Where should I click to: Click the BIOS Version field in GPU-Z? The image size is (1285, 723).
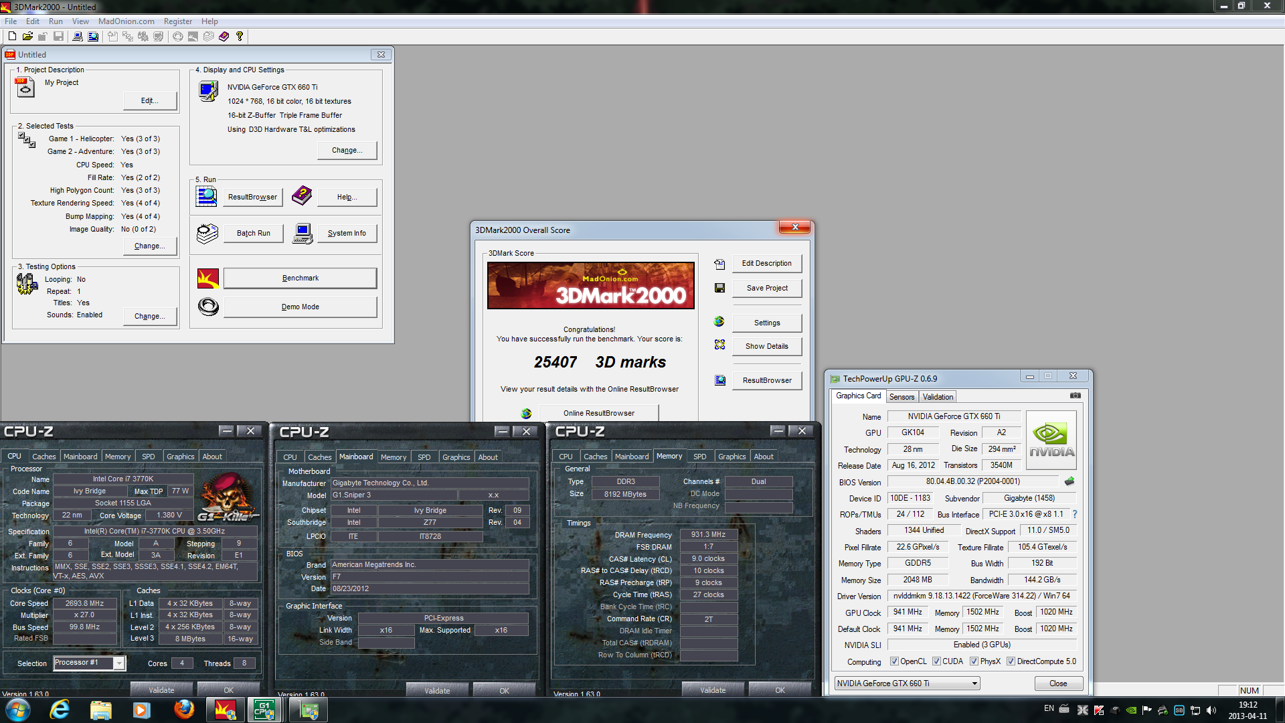click(x=973, y=481)
